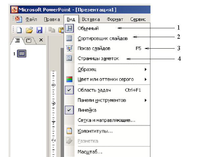Close the outline pane with X button
The height and width of the screenshot is (157, 198).
[41, 40]
